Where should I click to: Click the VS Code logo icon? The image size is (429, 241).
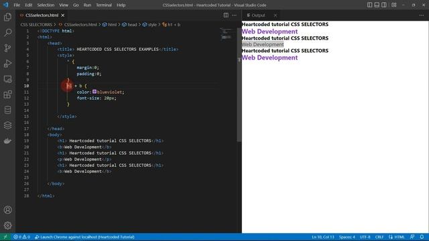[6, 5]
